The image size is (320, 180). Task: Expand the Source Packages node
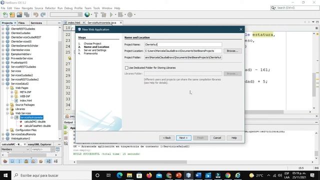pyautogui.click(x=7, y=104)
